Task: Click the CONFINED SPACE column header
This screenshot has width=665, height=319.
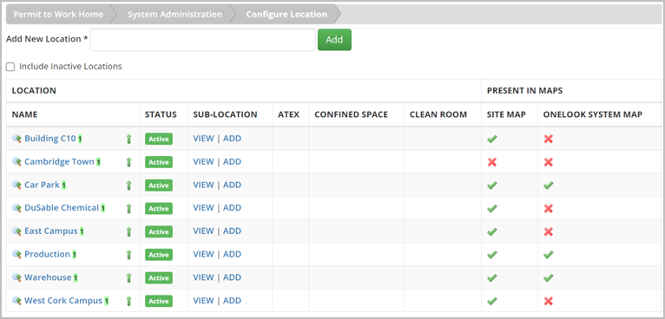Action: pyautogui.click(x=351, y=114)
